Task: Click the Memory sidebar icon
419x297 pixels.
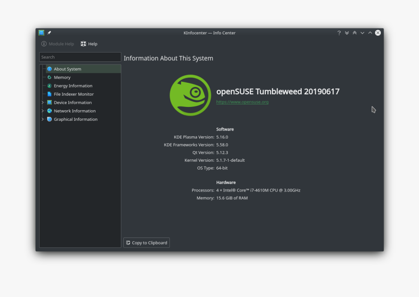Action: [x=49, y=77]
